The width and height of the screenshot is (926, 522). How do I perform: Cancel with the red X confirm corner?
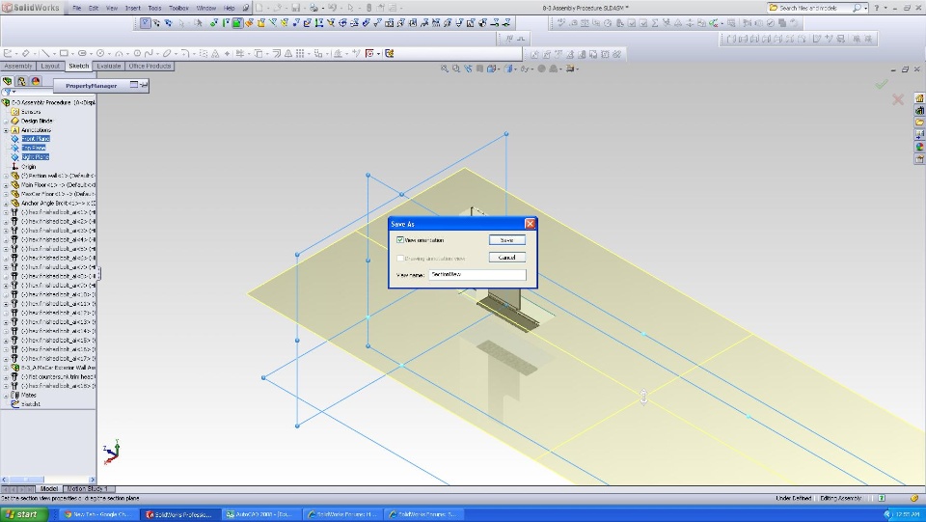pos(898,99)
